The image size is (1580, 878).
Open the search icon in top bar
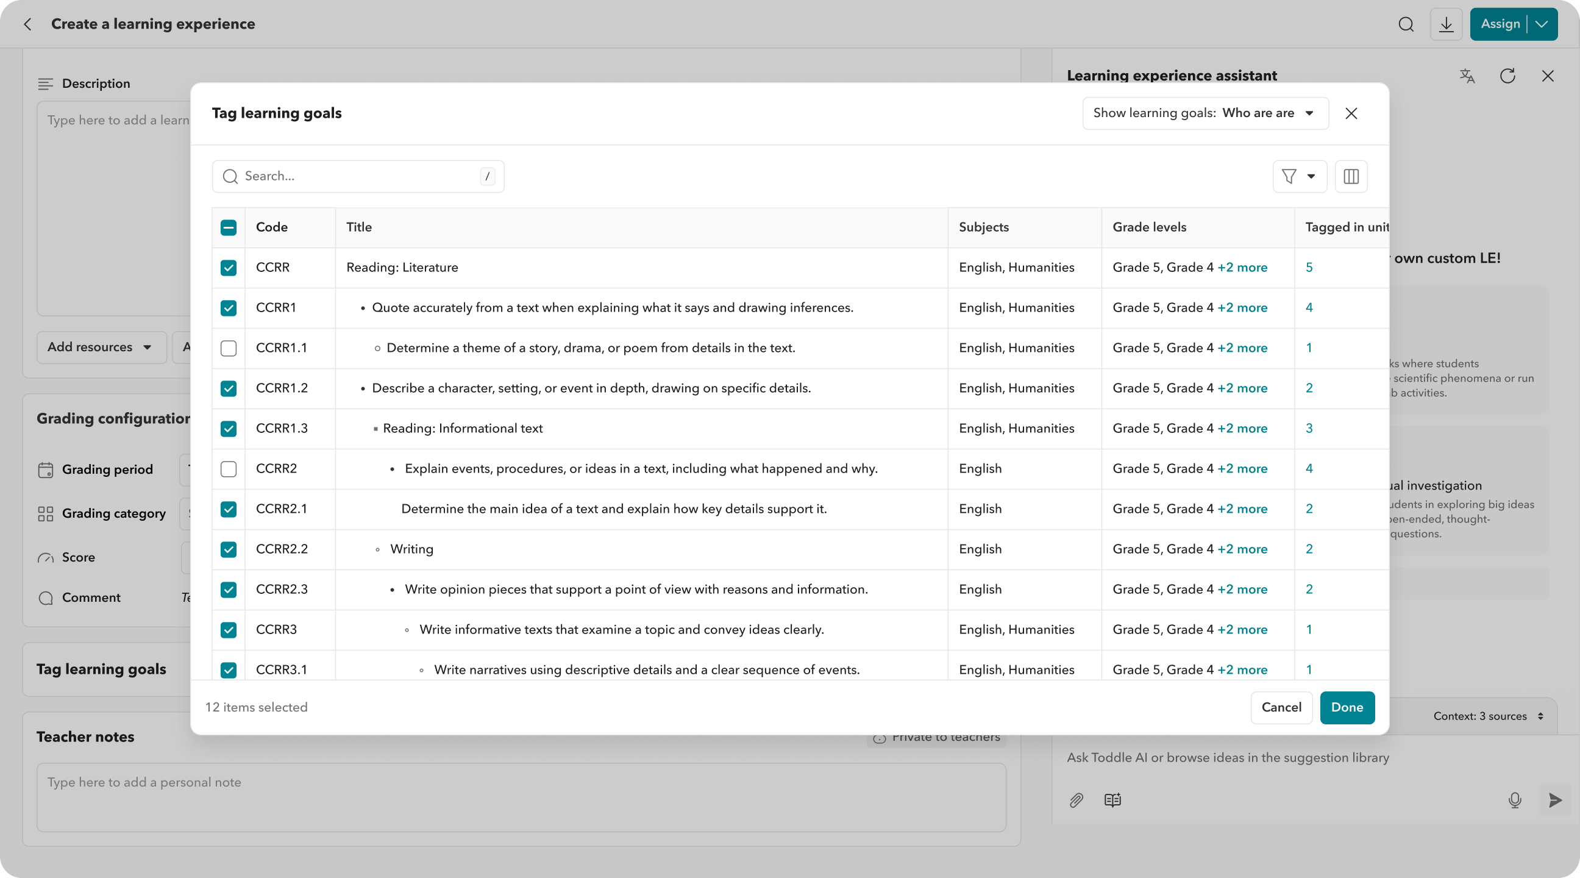(1406, 24)
